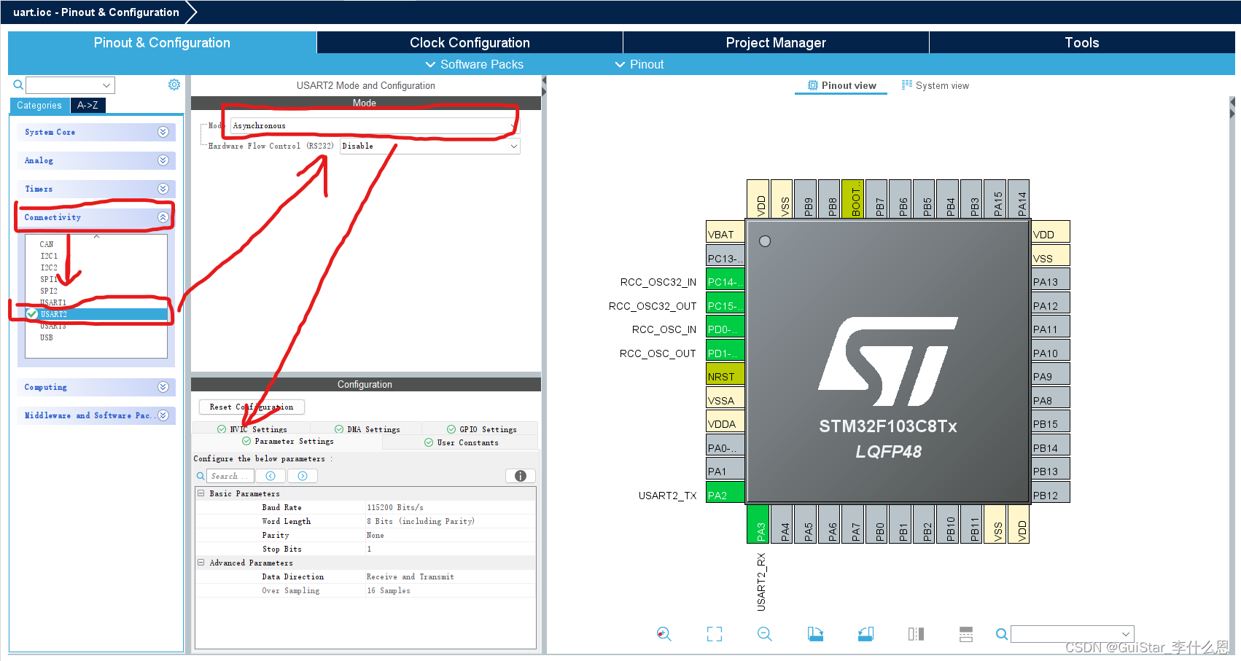Open the DMA Settings tab
1241x661 pixels.
coord(367,429)
